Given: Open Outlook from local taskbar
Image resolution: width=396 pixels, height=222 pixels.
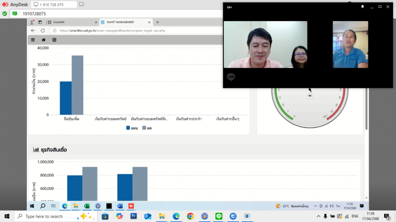Looking at the screenshot, I should [x=148, y=216].
